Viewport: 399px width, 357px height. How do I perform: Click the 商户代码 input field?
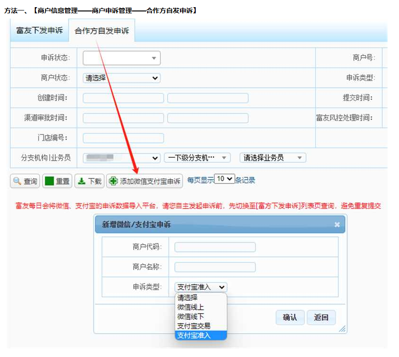pyautogui.click(x=215, y=247)
